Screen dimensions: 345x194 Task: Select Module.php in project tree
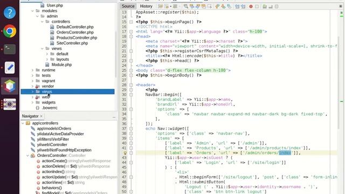[x=61, y=65]
